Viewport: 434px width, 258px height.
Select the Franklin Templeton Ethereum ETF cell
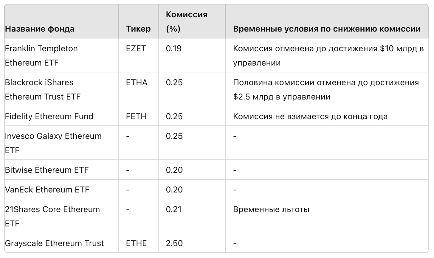41,55
